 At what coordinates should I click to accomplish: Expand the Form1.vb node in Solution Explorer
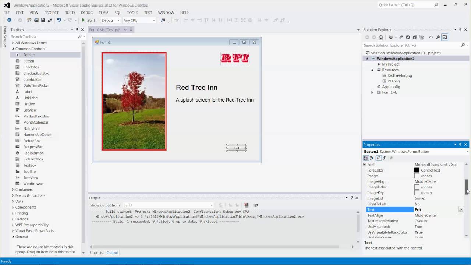click(x=372, y=92)
